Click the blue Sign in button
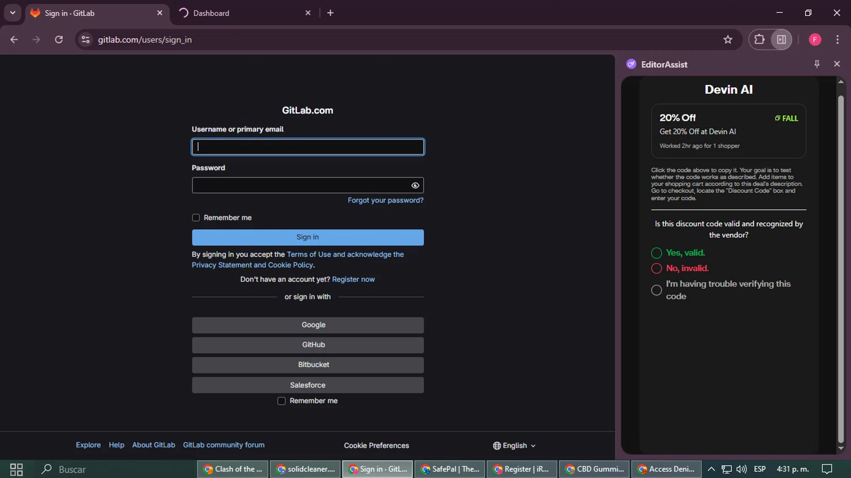 click(307, 237)
